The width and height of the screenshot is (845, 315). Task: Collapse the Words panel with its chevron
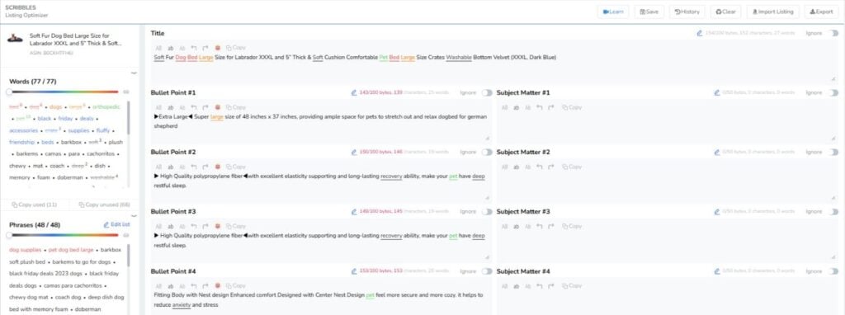[x=135, y=73]
